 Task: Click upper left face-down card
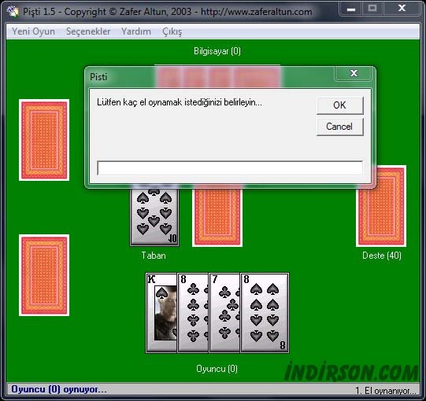[44, 140]
